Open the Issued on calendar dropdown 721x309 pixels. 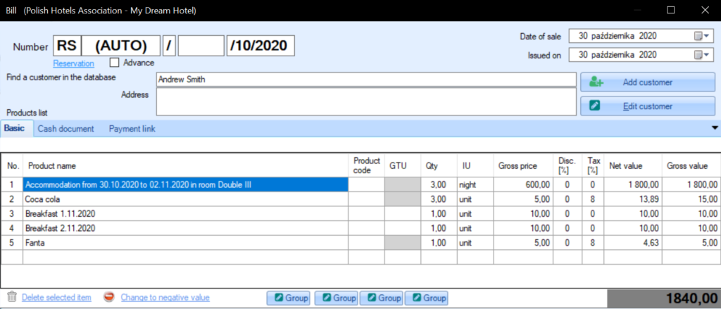pyautogui.click(x=702, y=55)
